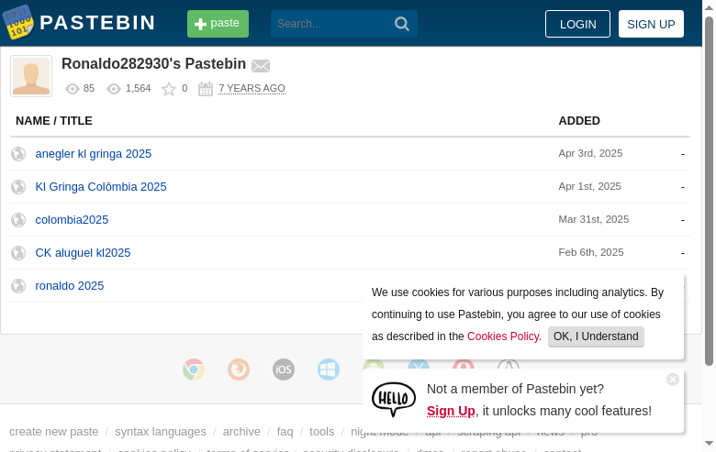
Task: Open the 'archive' footer link
Action: pos(241,432)
